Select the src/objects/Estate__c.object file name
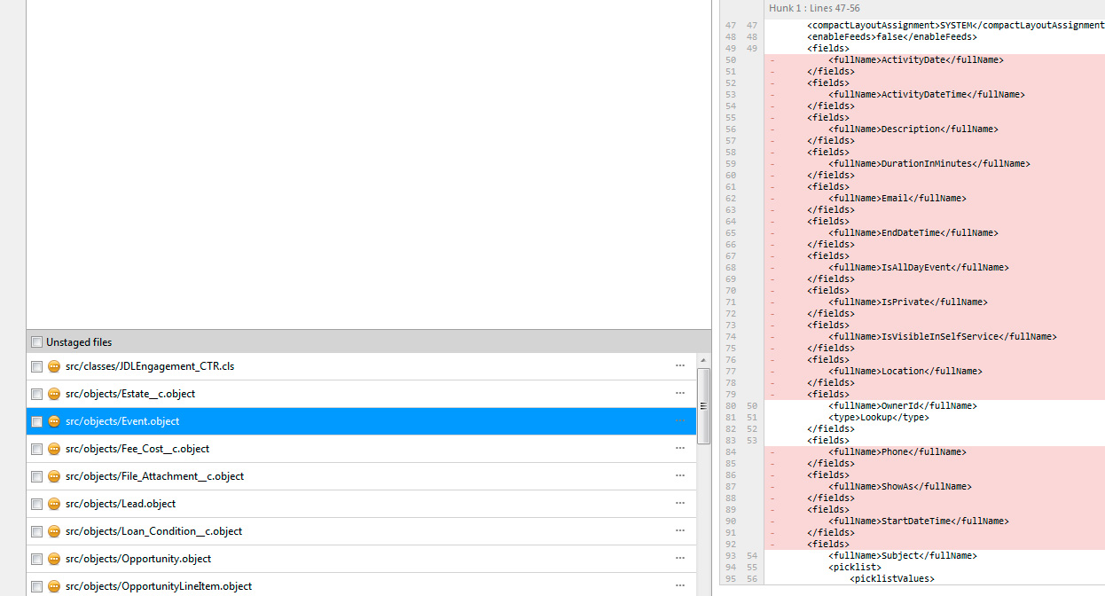 click(x=130, y=394)
